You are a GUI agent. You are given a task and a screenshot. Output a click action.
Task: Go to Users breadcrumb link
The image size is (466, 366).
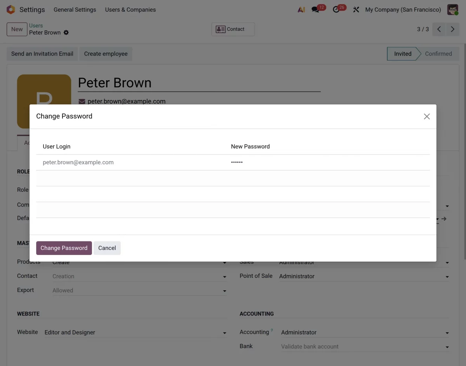click(36, 26)
